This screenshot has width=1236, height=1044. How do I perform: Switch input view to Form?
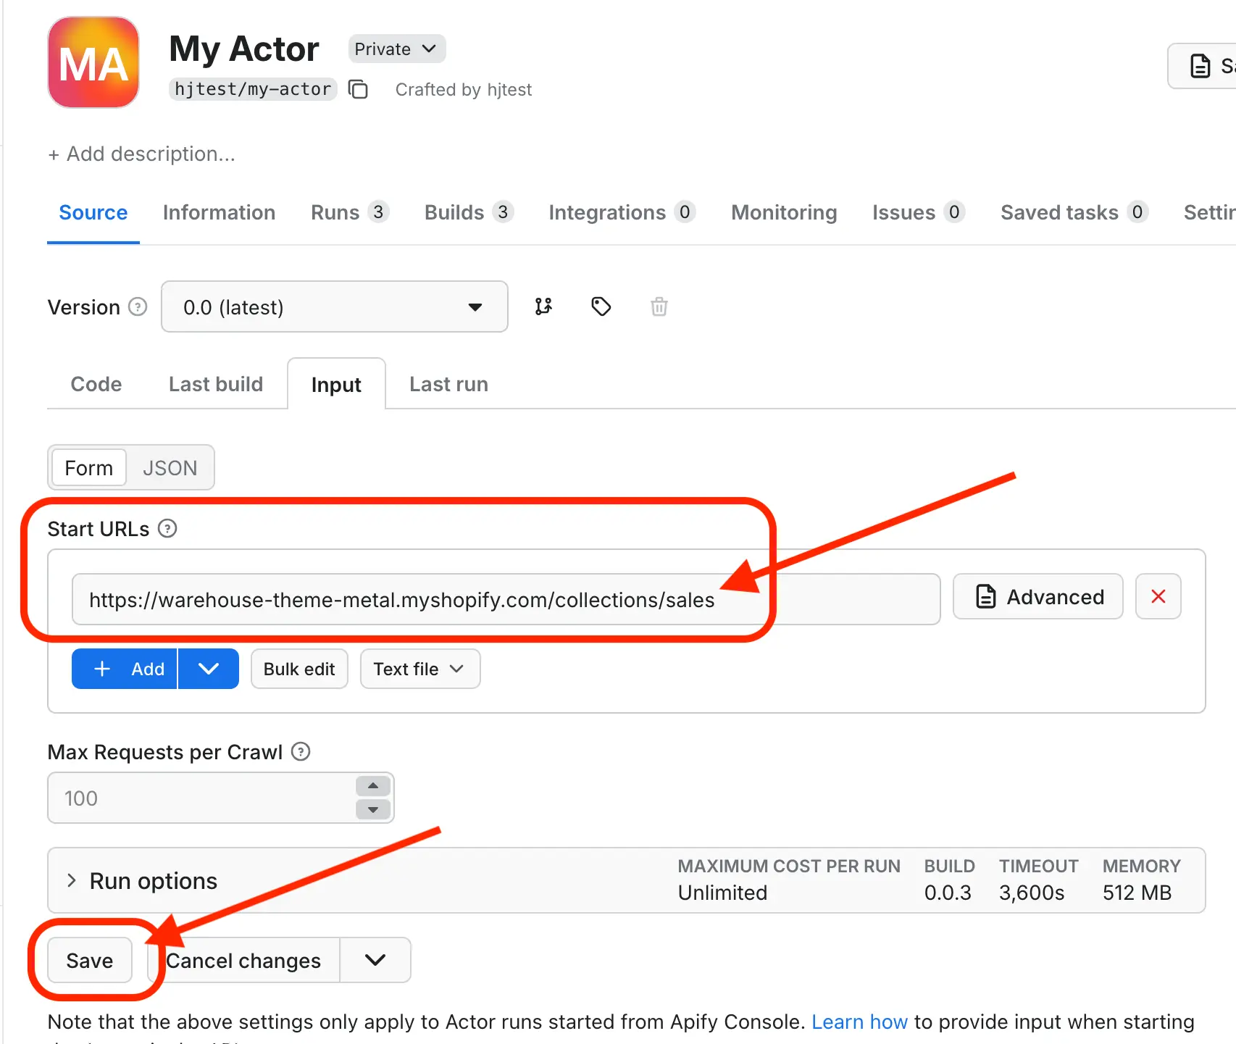[89, 467]
